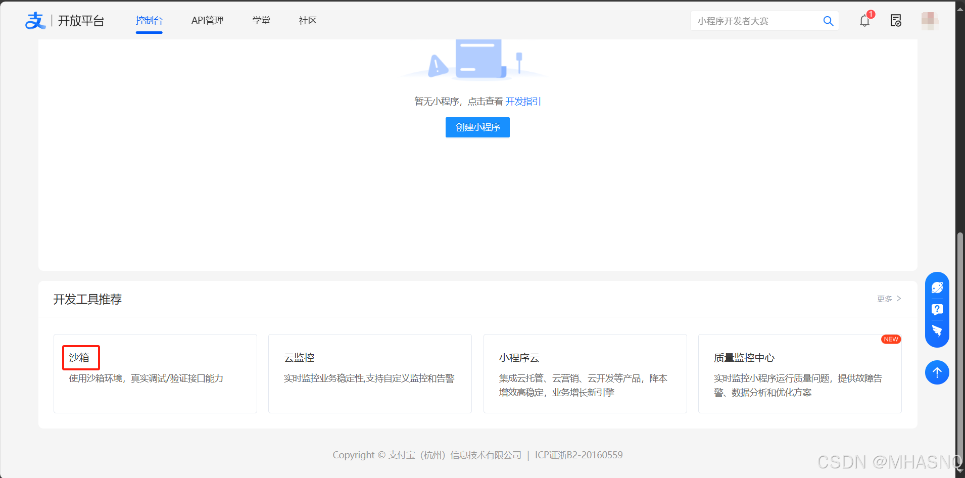Focus the 小程序开发者大赛 search field
The width and height of the screenshot is (965, 478).
pyautogui.click(x=764, y=21)
